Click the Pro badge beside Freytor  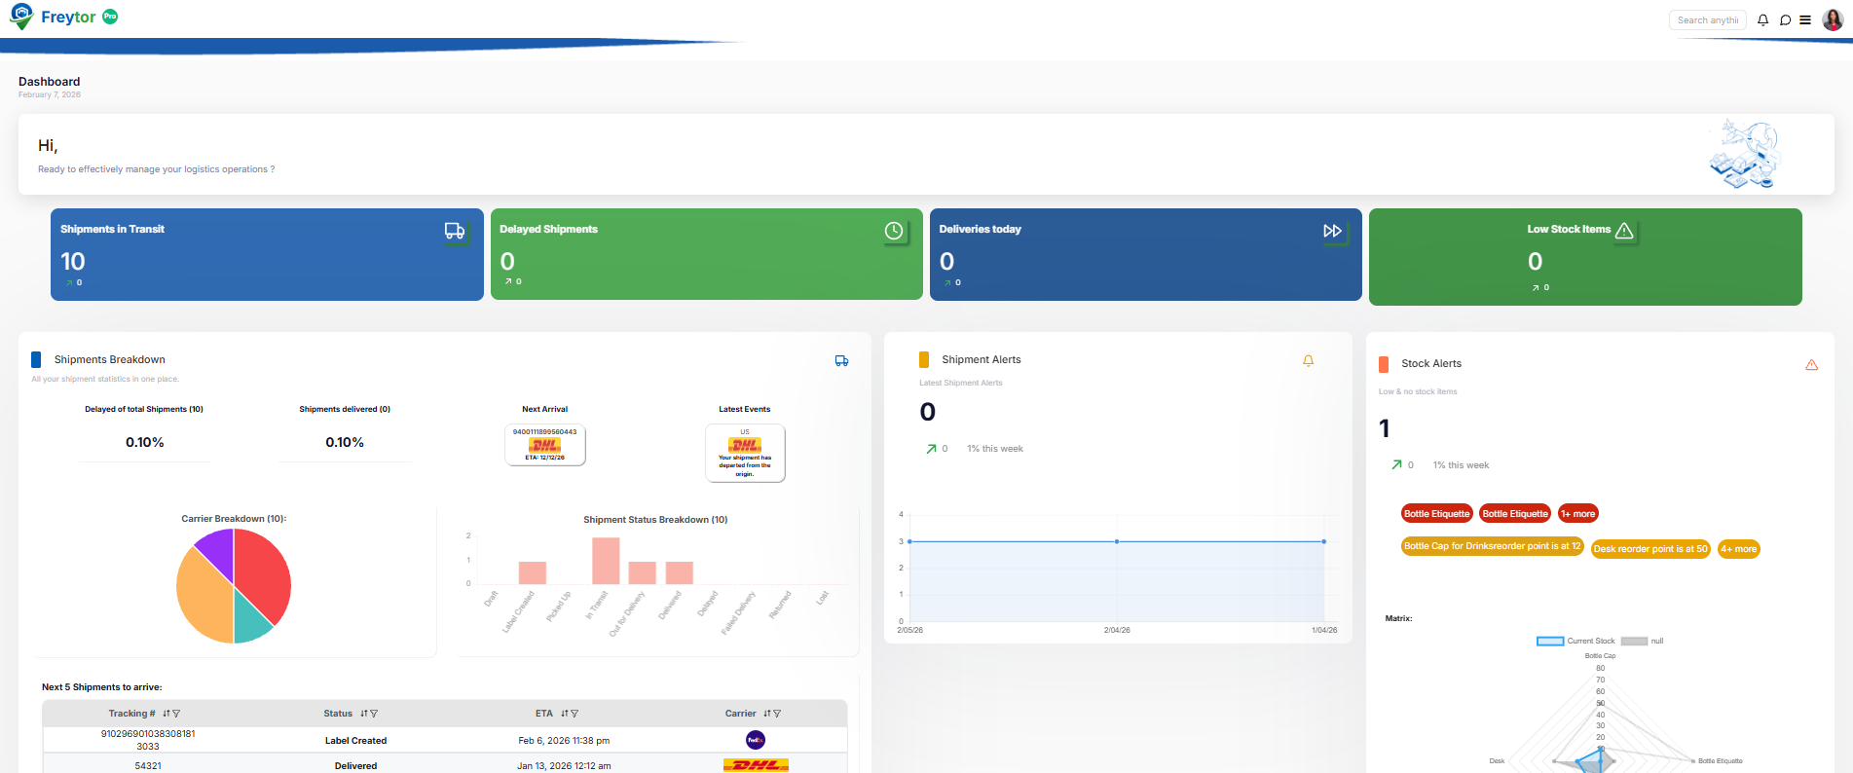tap(110, 17)
